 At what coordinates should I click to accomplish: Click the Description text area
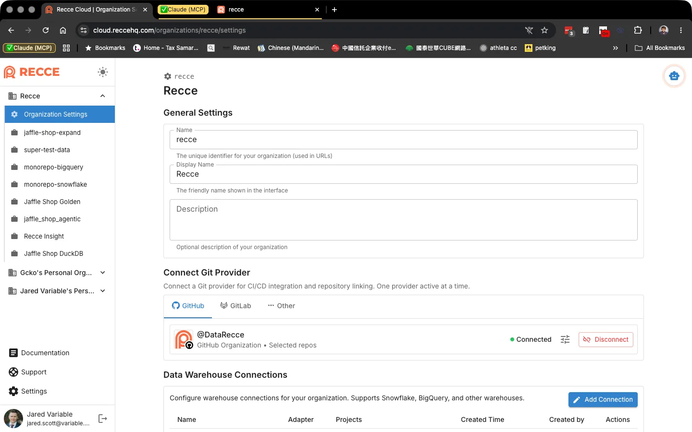404,220
